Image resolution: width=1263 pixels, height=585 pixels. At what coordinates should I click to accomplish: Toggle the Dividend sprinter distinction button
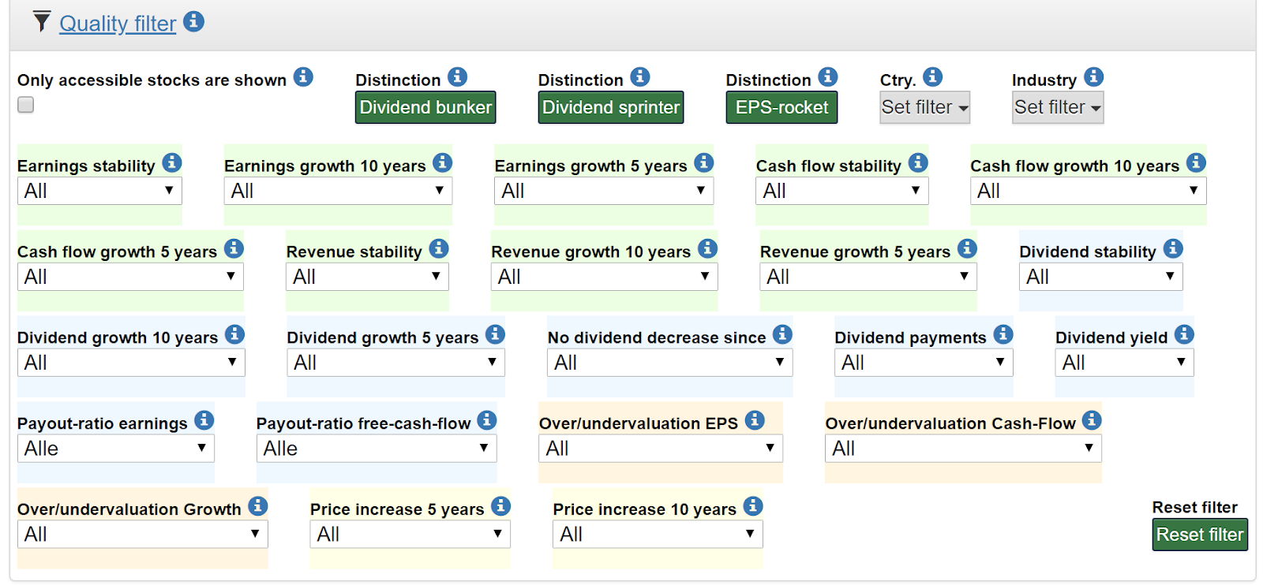pos(610,108)
